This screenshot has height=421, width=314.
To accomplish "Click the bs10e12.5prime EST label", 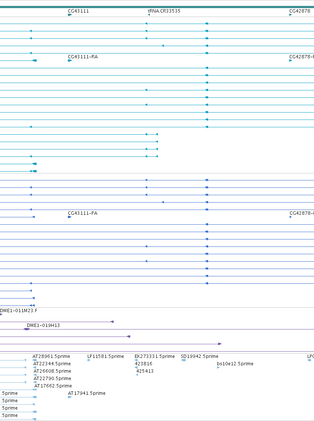I will click(x=235, y=364).
